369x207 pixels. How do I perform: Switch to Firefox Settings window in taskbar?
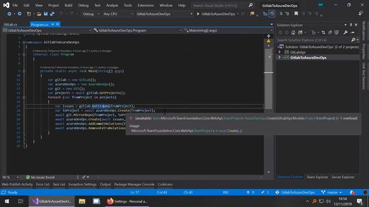[x=127, y=201]
